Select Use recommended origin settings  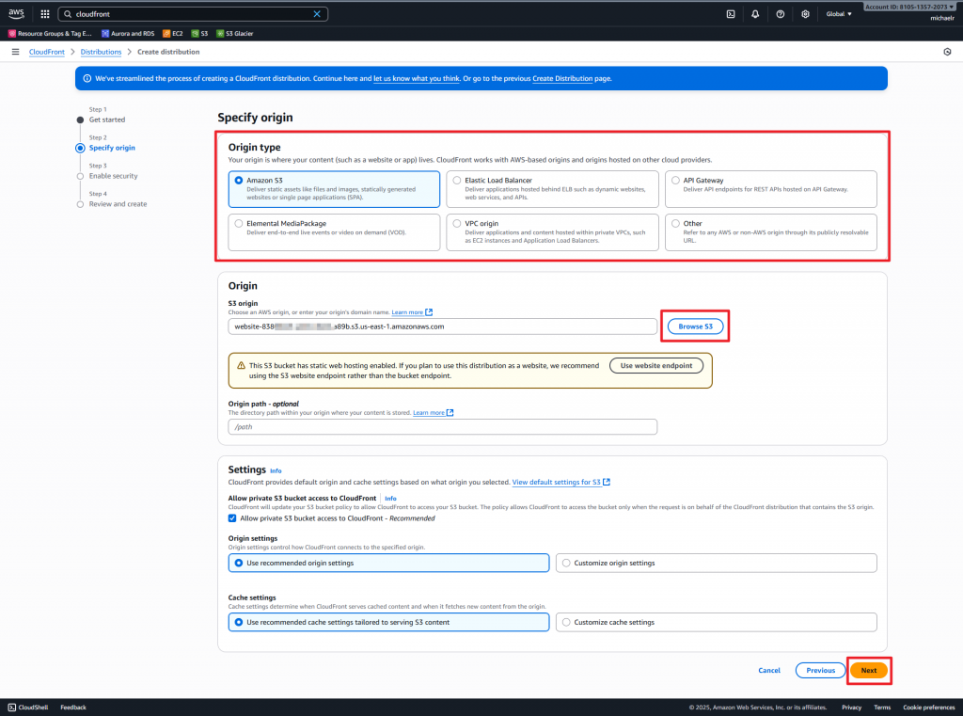coord(388,563)
